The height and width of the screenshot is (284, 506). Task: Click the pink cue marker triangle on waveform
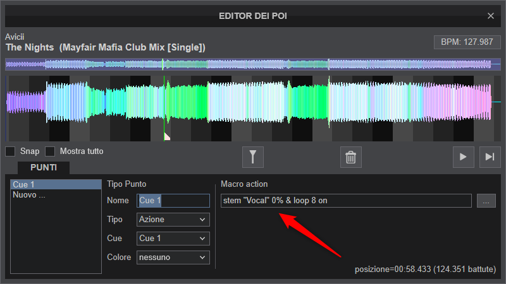(x=166, y=136)
